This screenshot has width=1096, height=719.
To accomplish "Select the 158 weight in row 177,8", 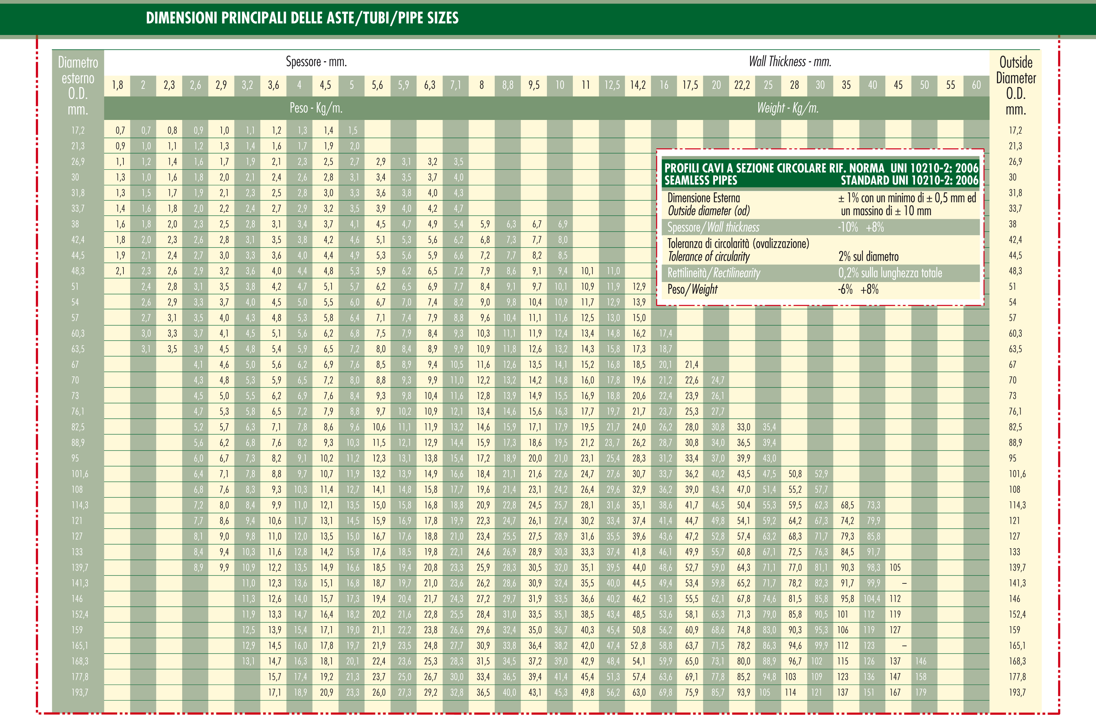I will click(921, 677).
